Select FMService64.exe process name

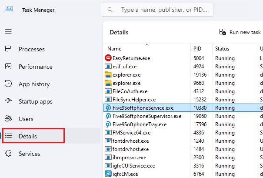(x=131, y=133)
